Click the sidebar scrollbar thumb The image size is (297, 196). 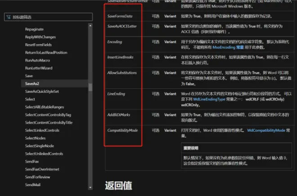pyautogui.click(x=90, y=87)
